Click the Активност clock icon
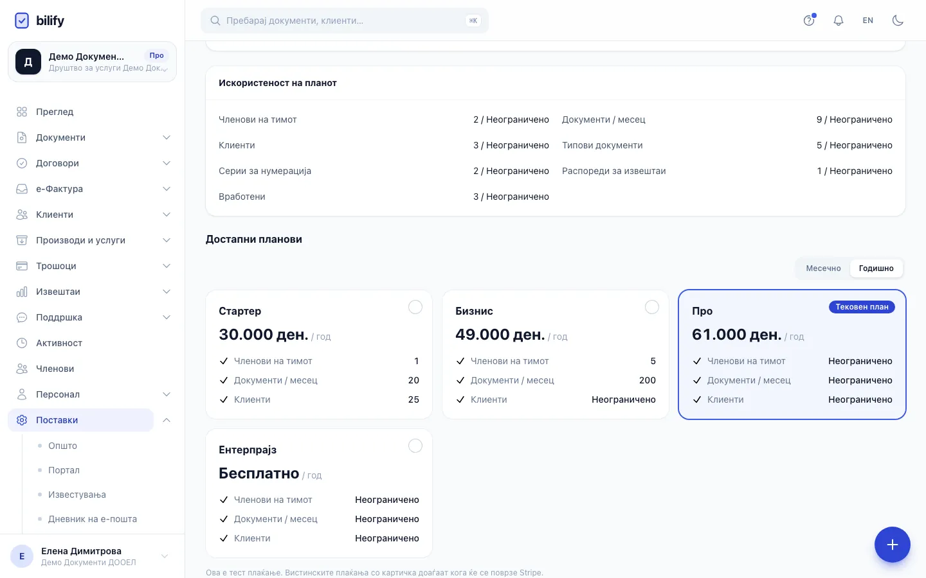This screenshot has width=926, height=578. [x=22, y=343]
